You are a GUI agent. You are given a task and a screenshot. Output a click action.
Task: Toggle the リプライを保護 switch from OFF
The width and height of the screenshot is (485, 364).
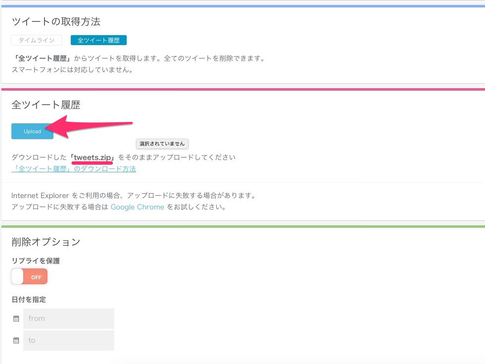coord(29,276)
